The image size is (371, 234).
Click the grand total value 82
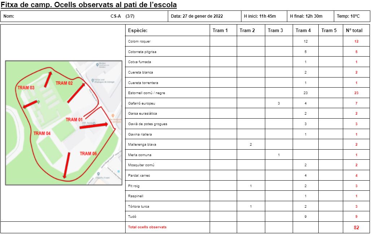tap(356, 228)
